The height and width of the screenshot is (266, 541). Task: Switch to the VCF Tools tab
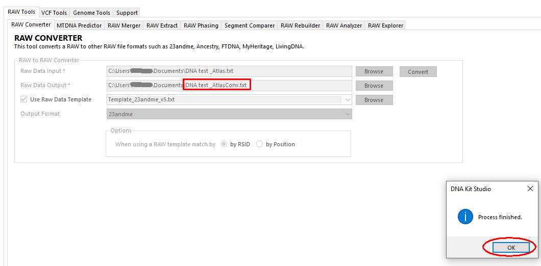pyautogui.click(x=54, y=13)
